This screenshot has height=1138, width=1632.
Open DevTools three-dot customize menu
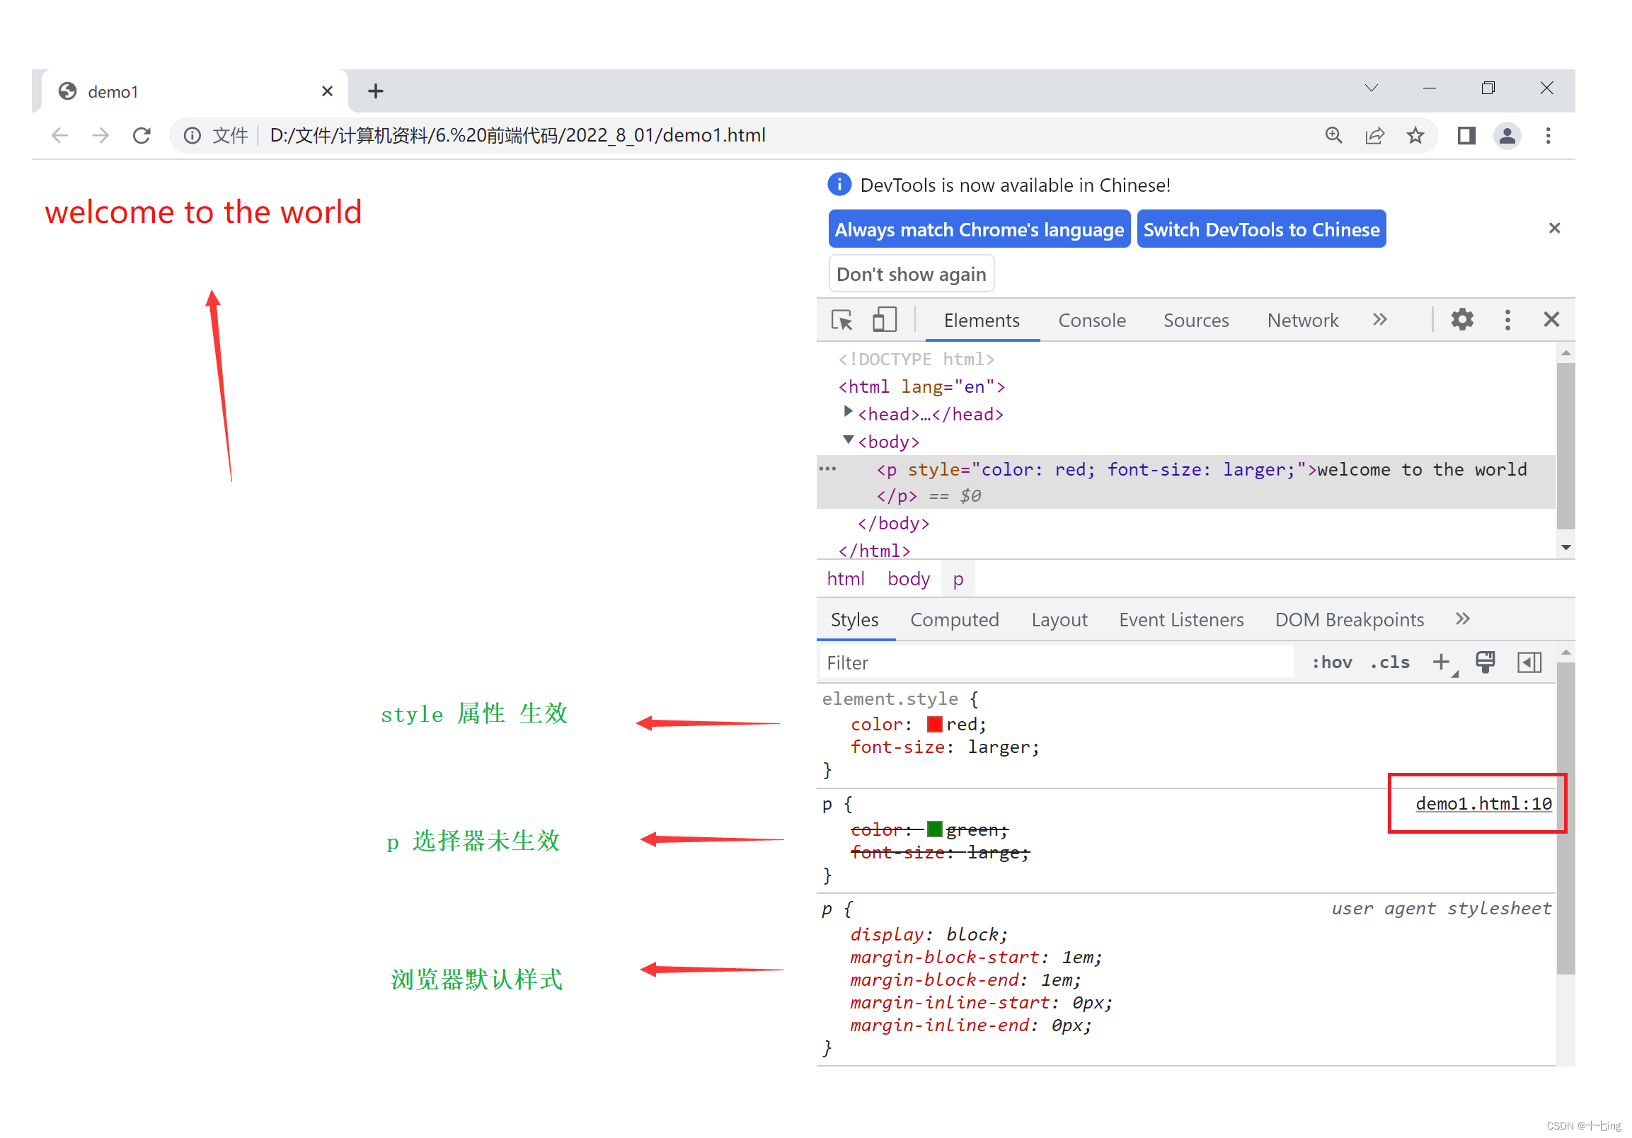pos(1507,320)
